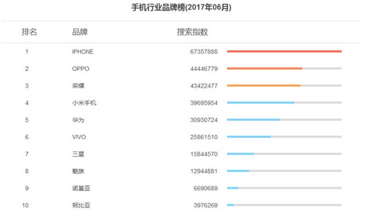Open the 诺基亚 brand entry
This screenshot has height=213, width=367.
(x=81, y=188)
